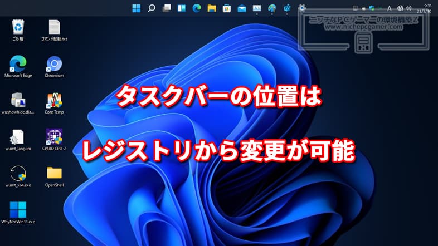Select wumt_lang.ini file
This screenshot has width=438, height=246.
18,140
